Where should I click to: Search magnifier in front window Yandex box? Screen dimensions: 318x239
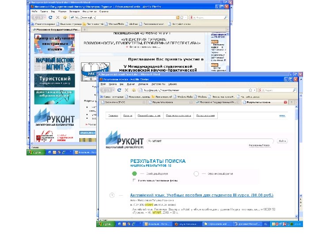point(294,90)
